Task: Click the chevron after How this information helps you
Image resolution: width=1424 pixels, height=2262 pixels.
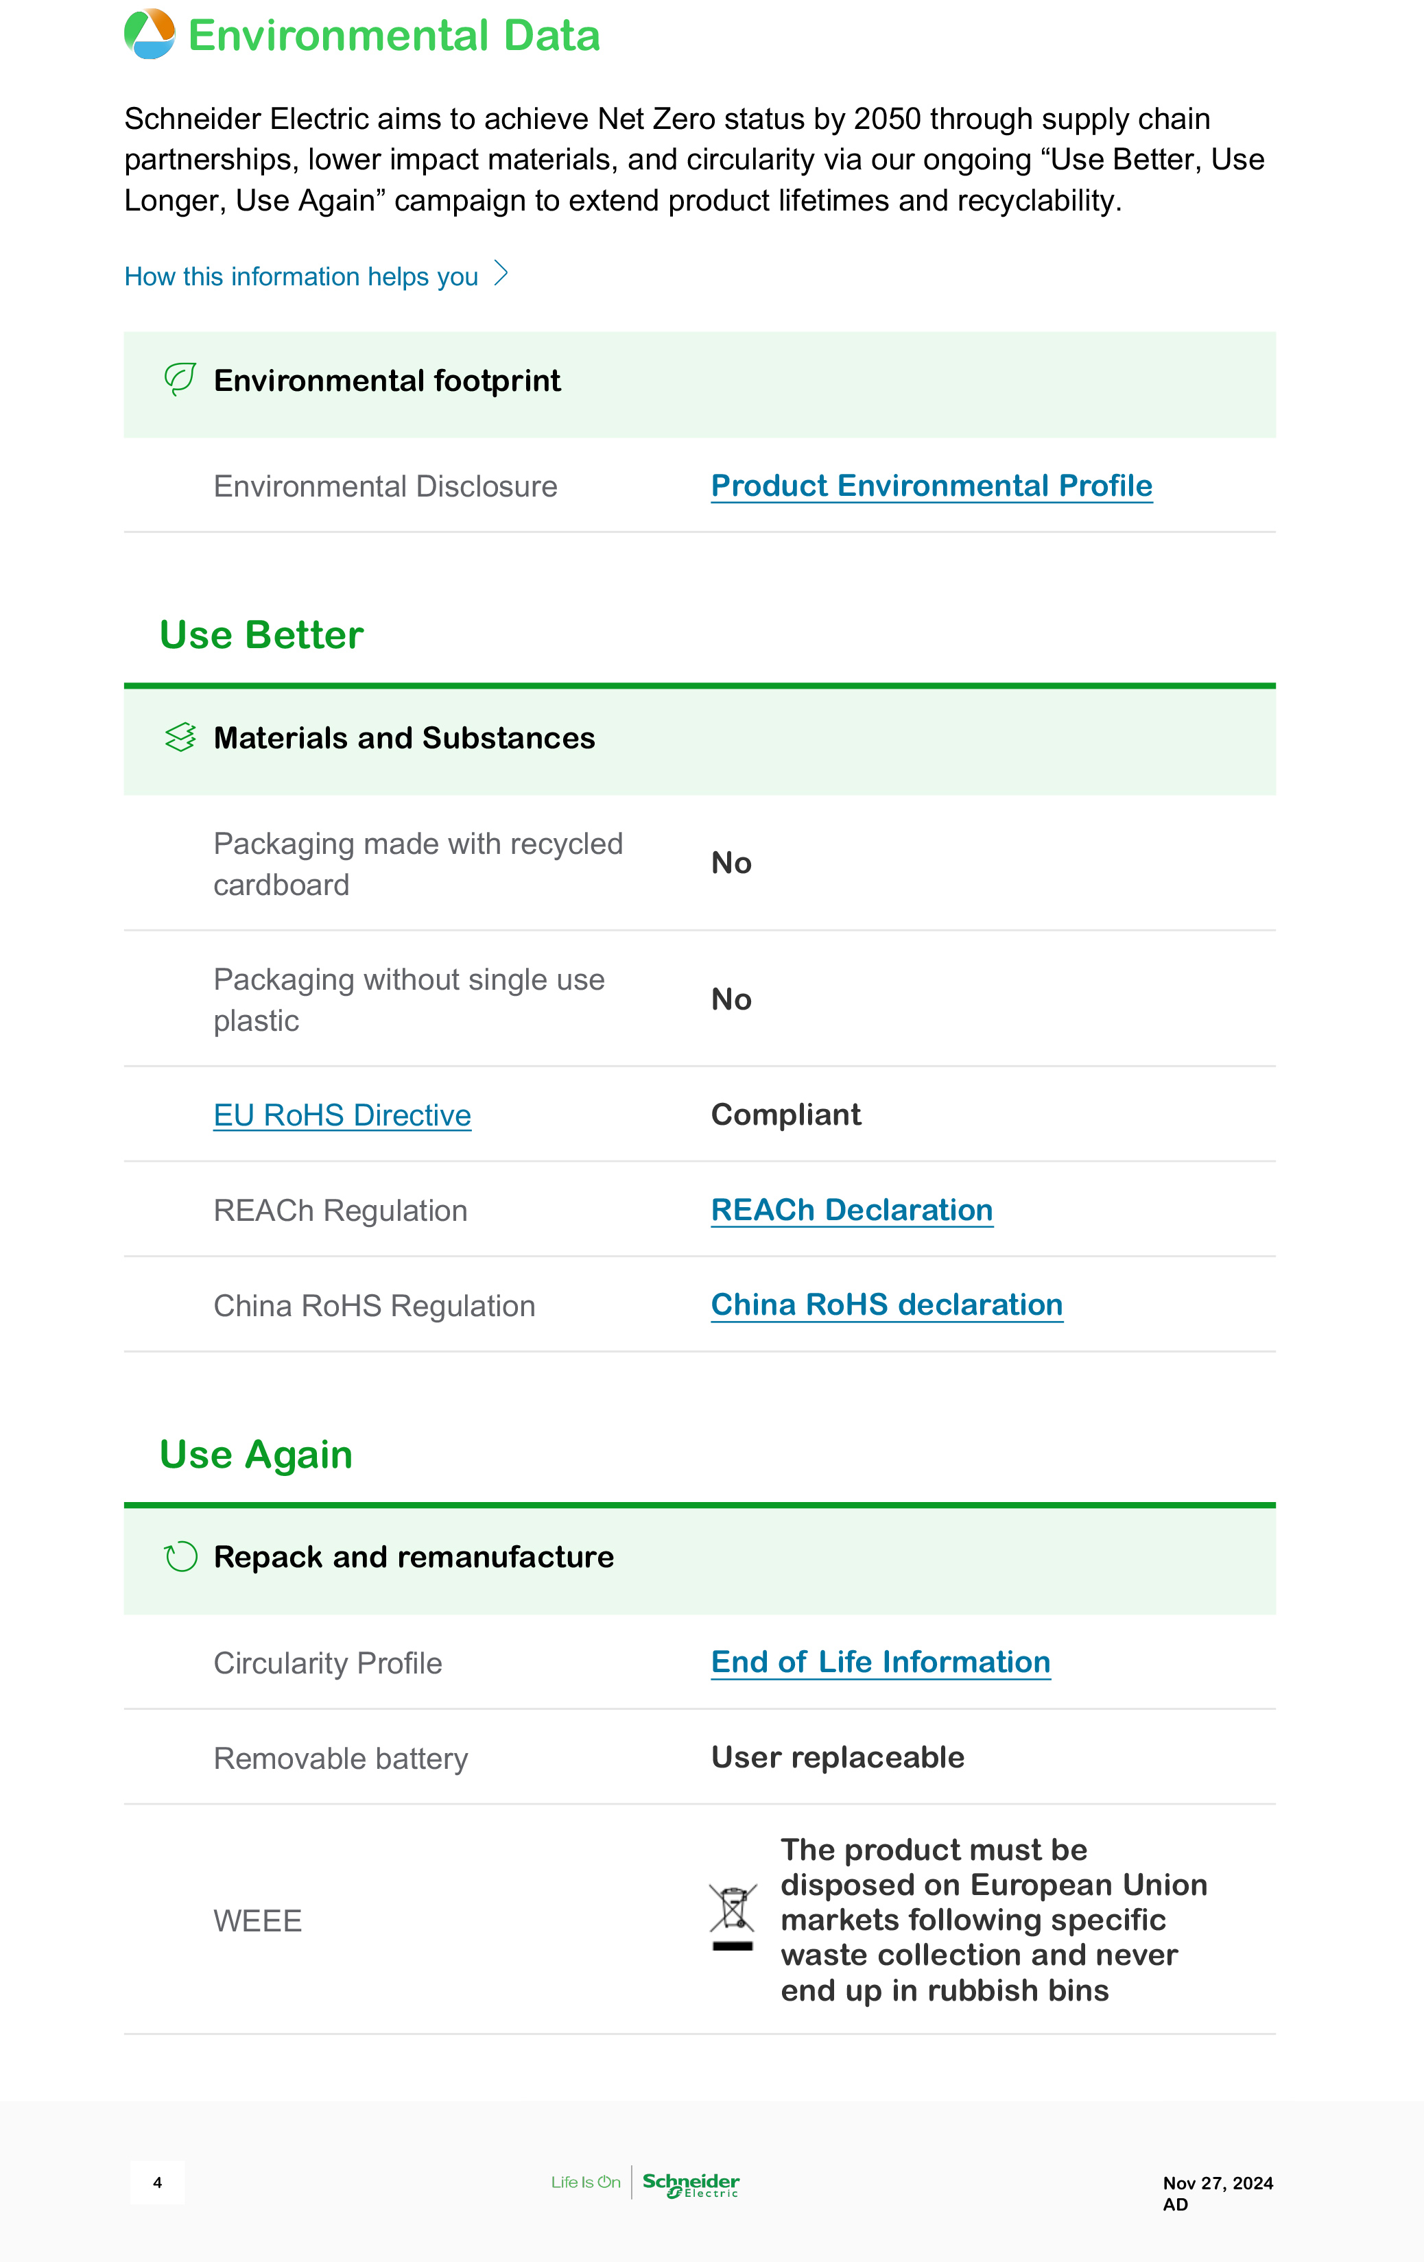Action: tap(501, 274)
